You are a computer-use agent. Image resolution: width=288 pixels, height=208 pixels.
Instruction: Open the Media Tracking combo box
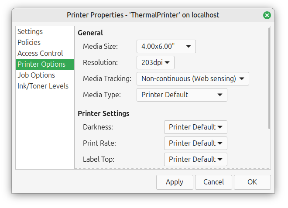pos(192,79)
